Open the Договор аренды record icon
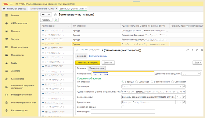Screen dimensions: 205x118 click(184, 97)
